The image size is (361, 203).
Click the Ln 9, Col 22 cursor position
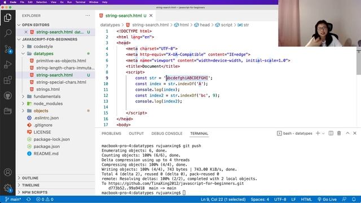point(223,199)
